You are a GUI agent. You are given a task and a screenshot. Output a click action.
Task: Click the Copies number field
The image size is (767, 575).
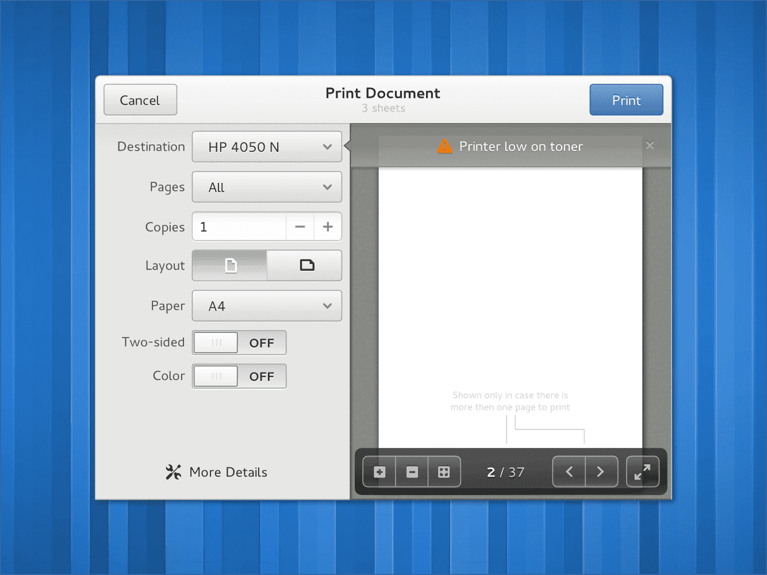click(239, 227)
